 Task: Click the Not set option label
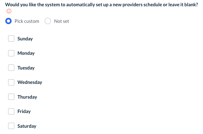[x=62, y=21]
